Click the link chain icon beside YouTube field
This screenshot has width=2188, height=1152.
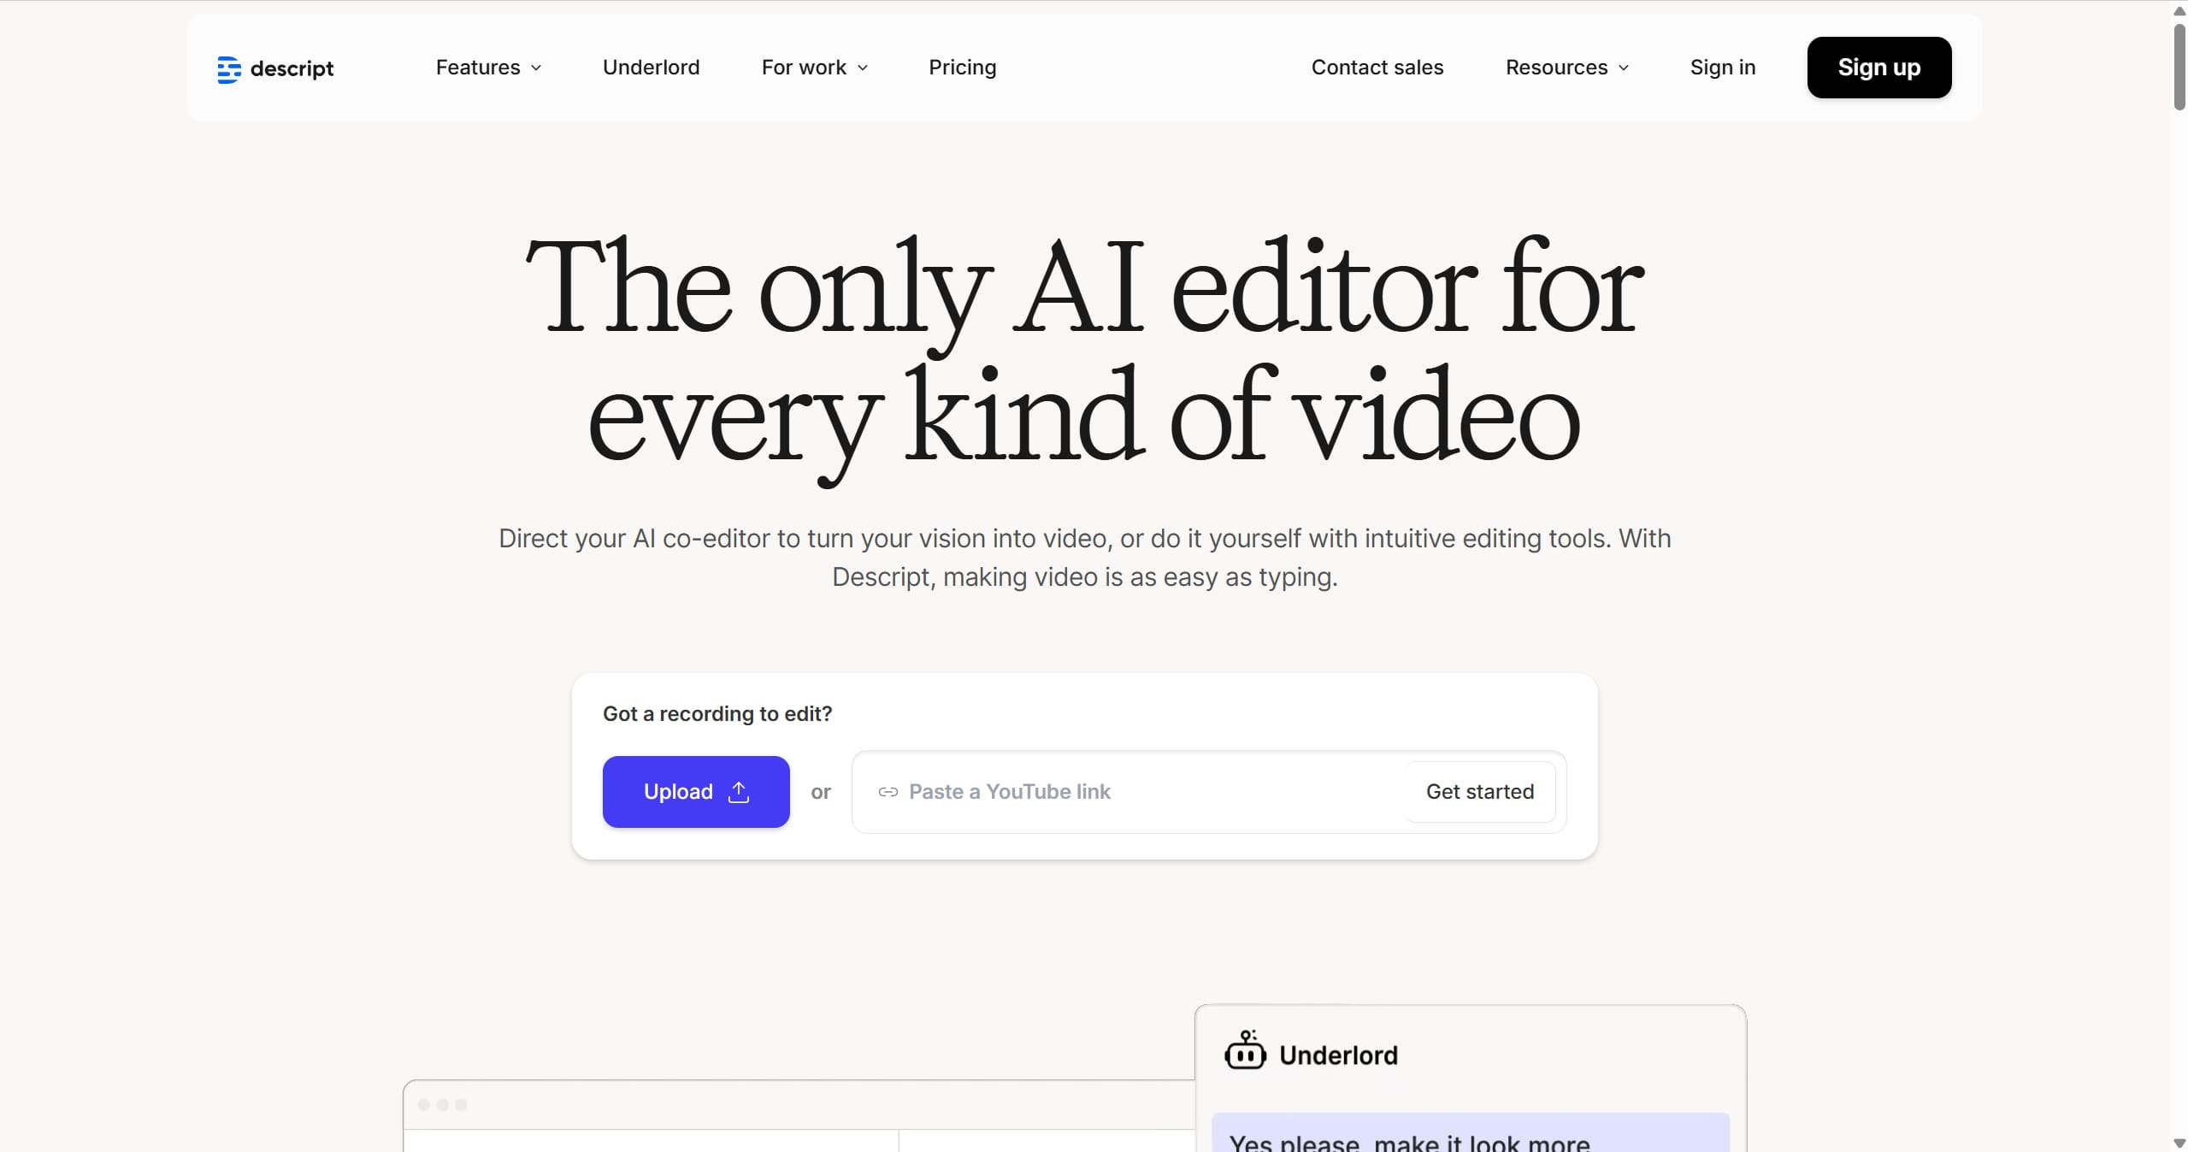[x=888, y=792]
